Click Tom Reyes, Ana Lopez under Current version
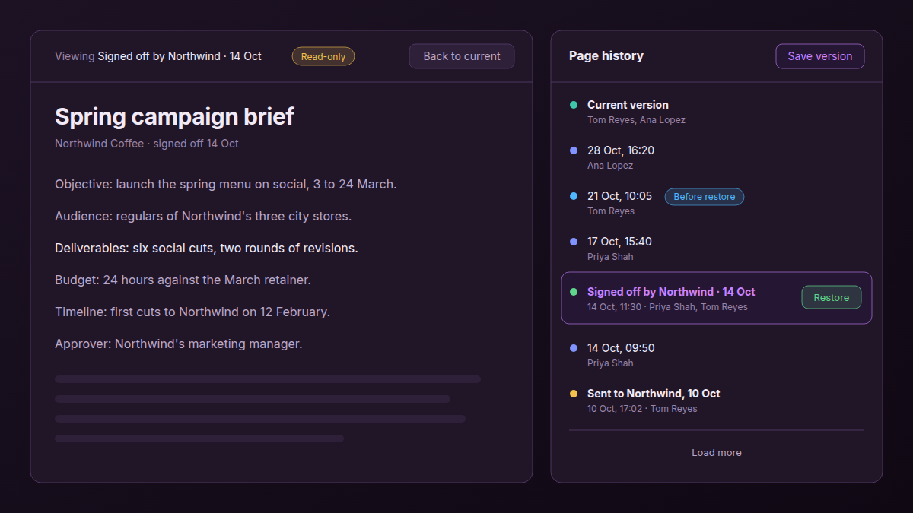The image size is (913, 513). [636, 120]
